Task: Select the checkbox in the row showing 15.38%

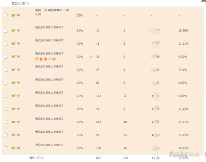Action: pyautogui.click(x=6, y=31)
